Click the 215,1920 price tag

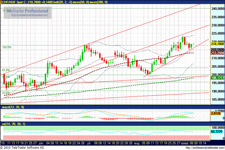coord(215,49)
